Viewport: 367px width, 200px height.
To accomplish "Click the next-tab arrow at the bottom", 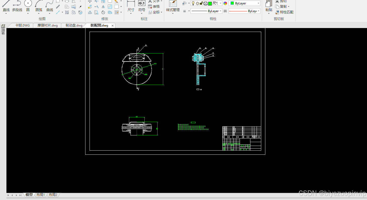I will (x=16, y=195).
